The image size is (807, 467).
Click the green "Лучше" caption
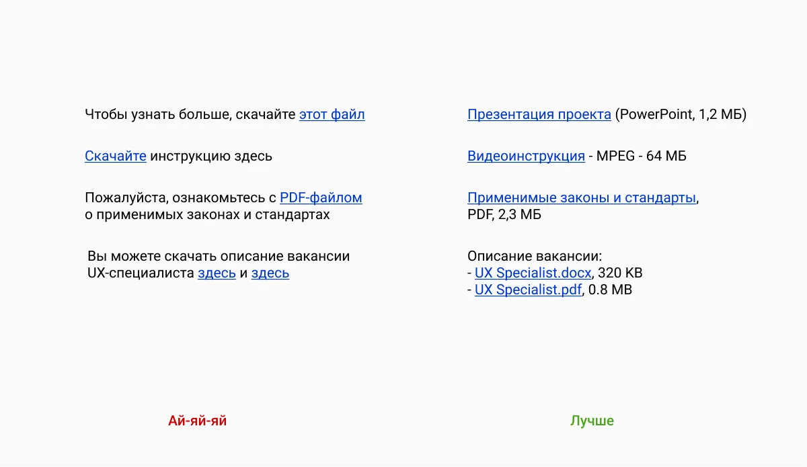592,421
